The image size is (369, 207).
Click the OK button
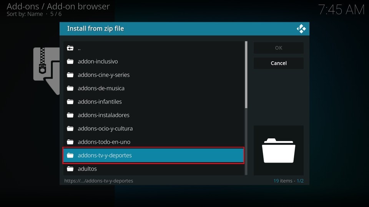(x=279, y=48)
